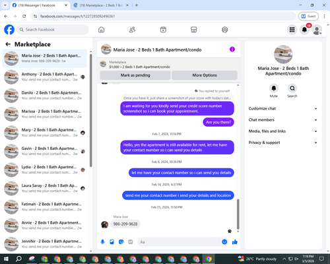Click the chat messages scrollbar
This screenshot has height=264, width=330.
(x=238, y=214)
